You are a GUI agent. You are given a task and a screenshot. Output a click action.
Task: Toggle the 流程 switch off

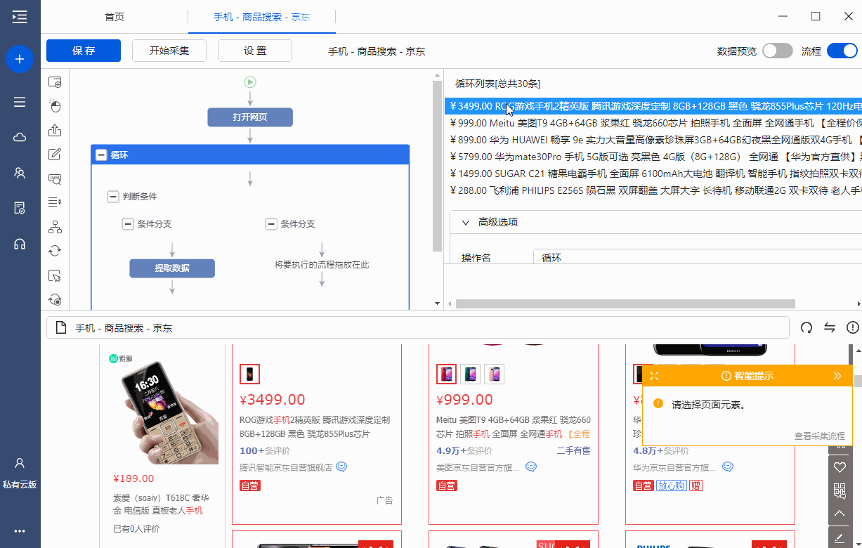click(x=842, y=51)
